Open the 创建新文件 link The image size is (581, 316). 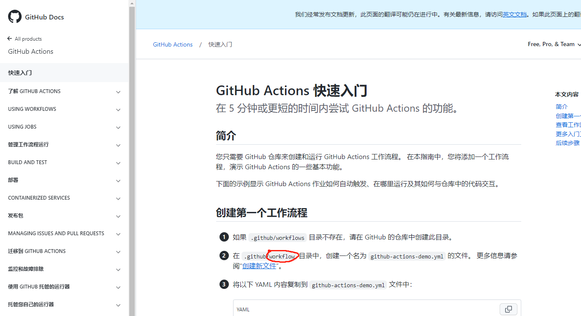tap(259, 266)
